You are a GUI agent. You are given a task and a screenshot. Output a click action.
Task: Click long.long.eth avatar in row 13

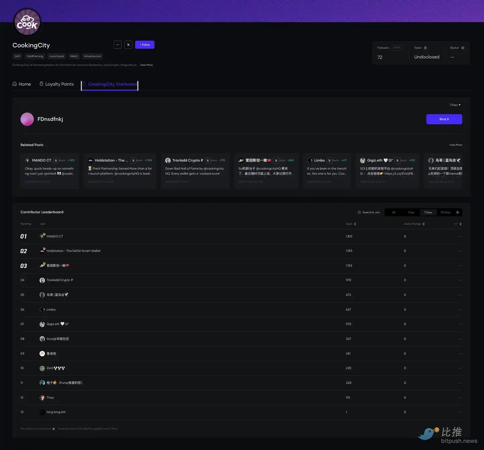tap(42, 412)
